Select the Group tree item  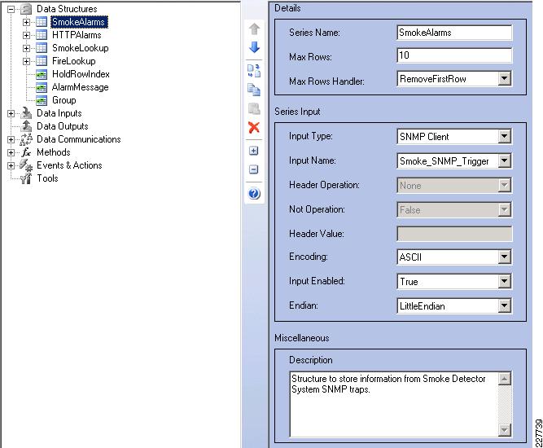[x=64, y=100]
